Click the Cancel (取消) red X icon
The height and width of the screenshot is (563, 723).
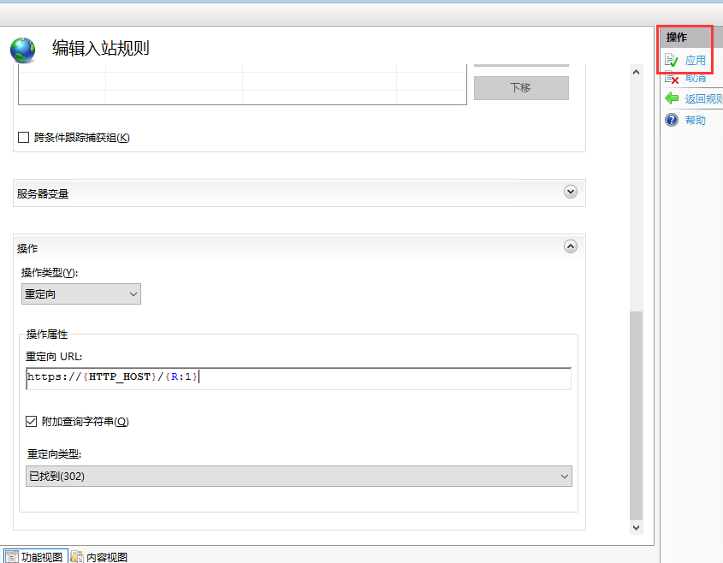pos(672,79)
